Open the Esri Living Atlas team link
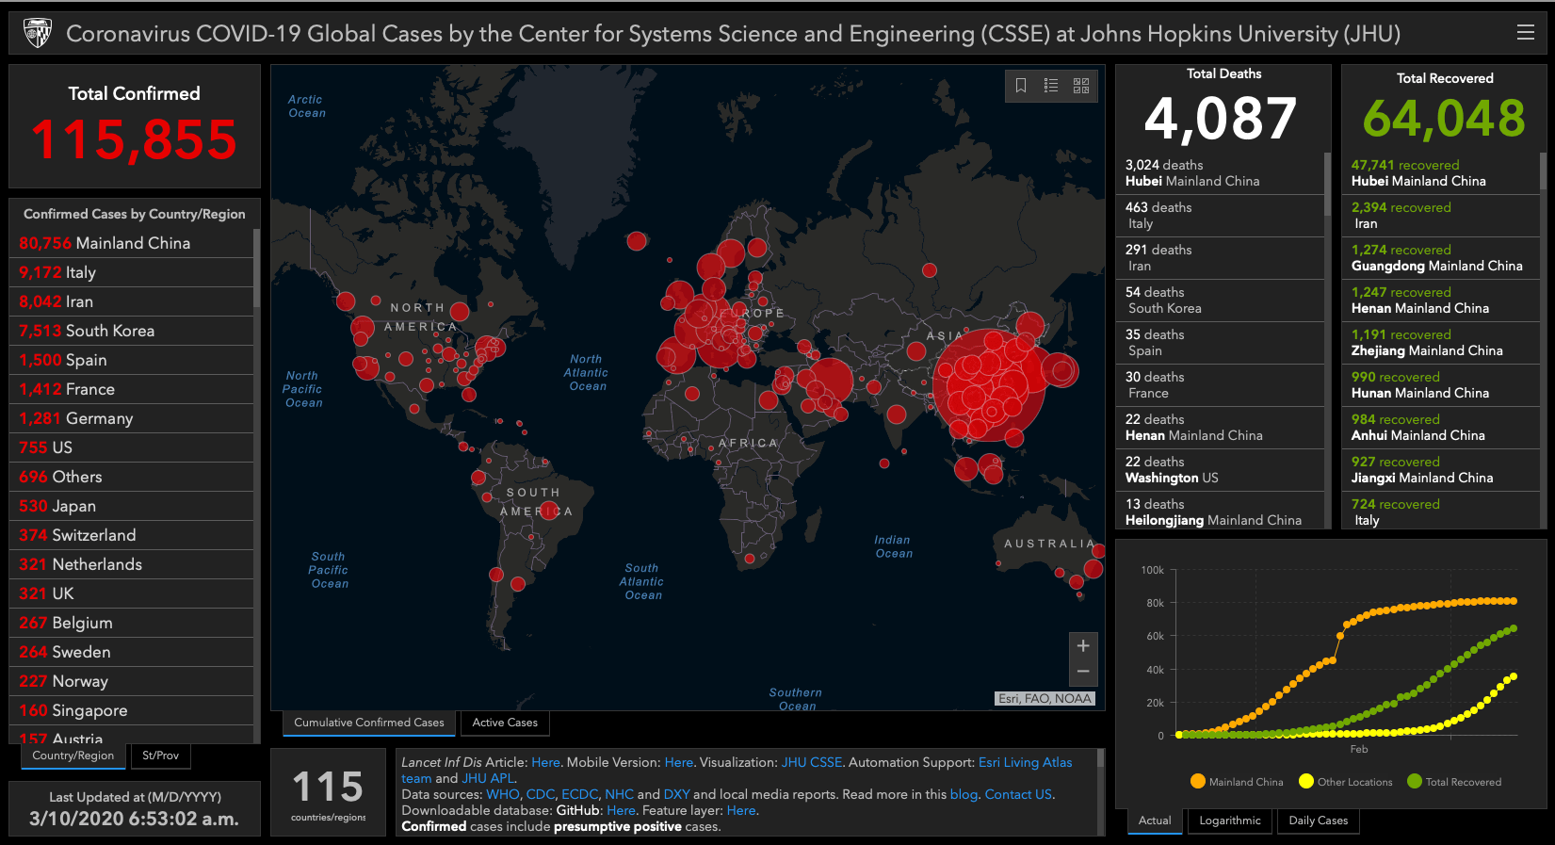The height and width of the screenshot is (845, 1555). 1026,762
